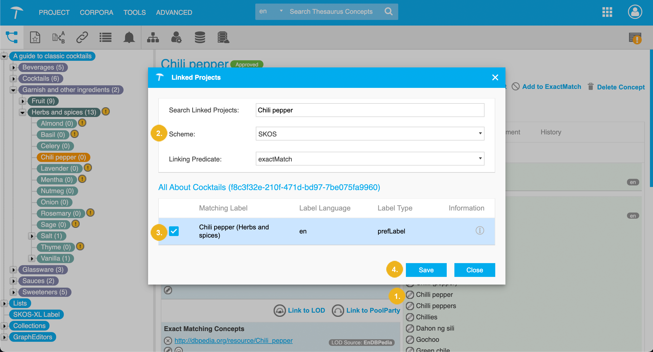
Task: Open the link management toolbar icon
Action: (82, 37)
